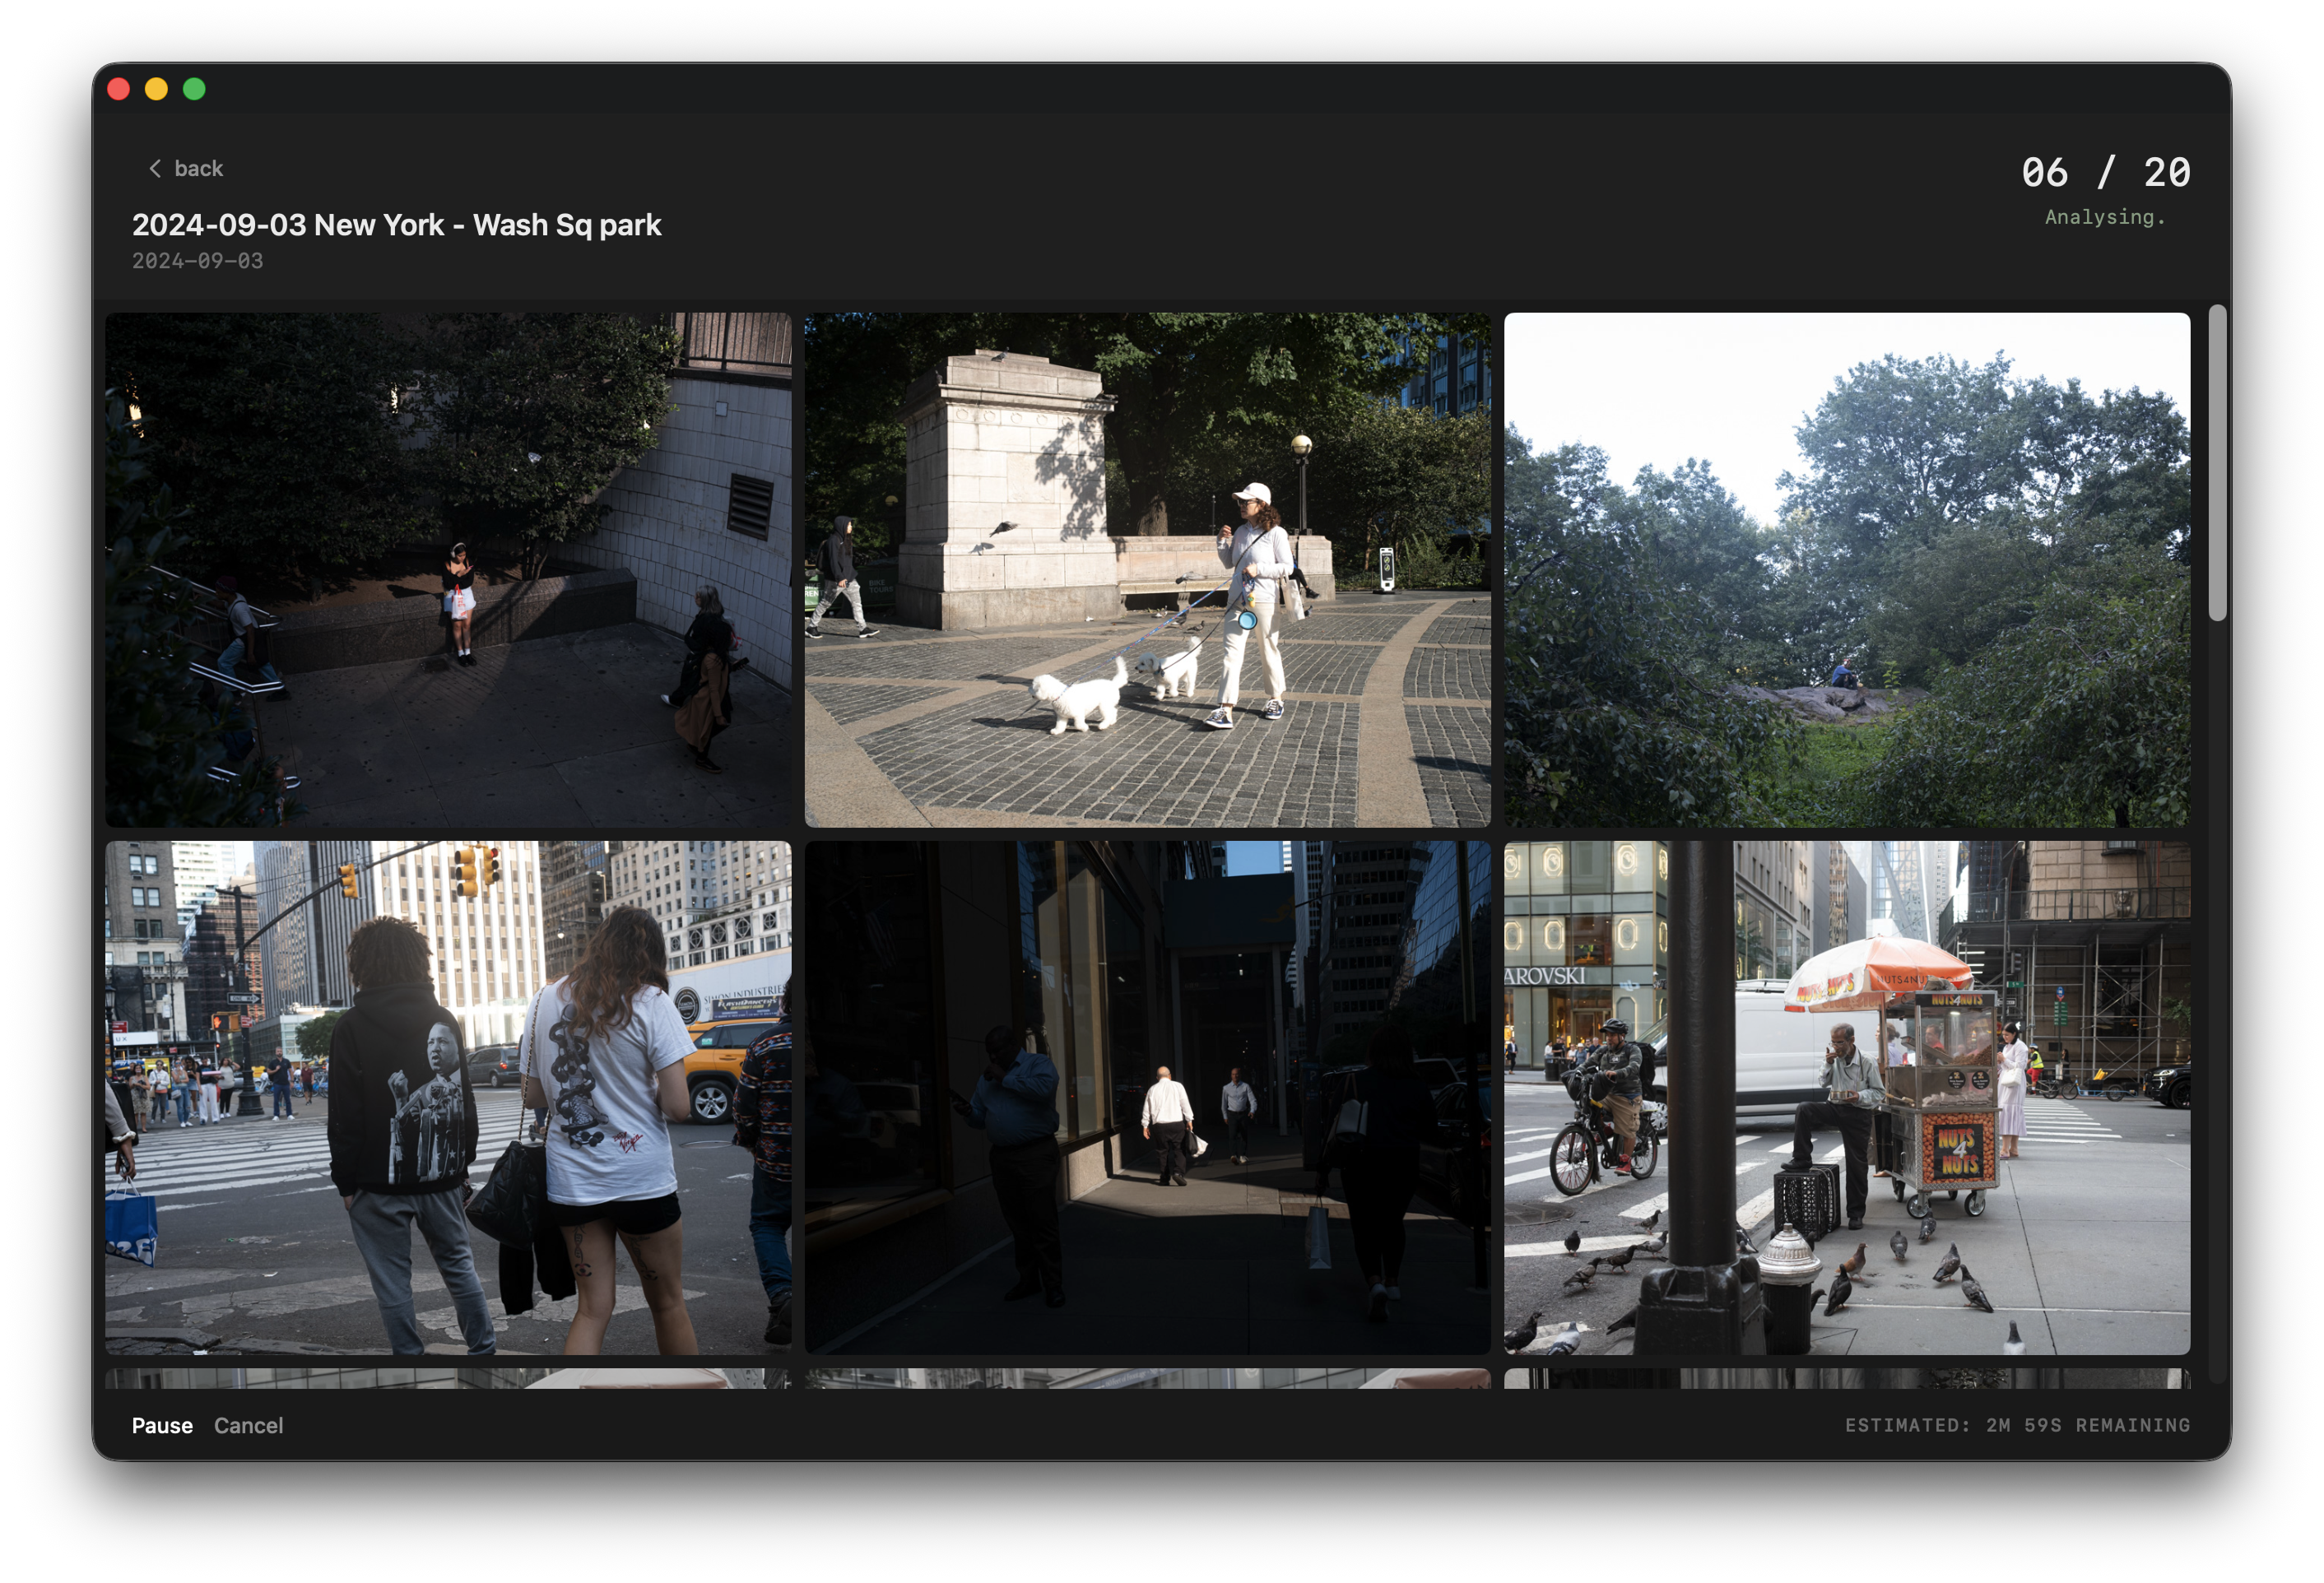The width and height of the screenshot is (2324, 1583).
Task: Click the back chevron arrow icon
Action: tap(154, 168)
